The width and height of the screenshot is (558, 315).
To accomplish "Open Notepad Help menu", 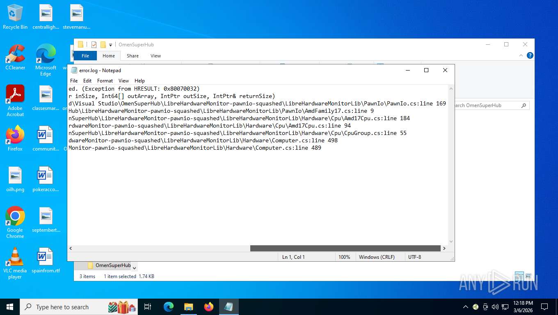I will tap(139, 81).
